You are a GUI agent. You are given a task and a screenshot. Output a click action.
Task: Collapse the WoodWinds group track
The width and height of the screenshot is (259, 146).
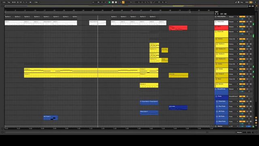(216, 89)
